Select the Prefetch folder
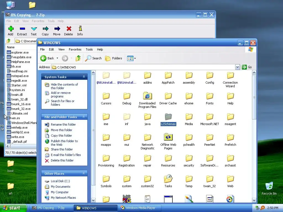Screen dimensions: 283x212 (x=230, y=140)
